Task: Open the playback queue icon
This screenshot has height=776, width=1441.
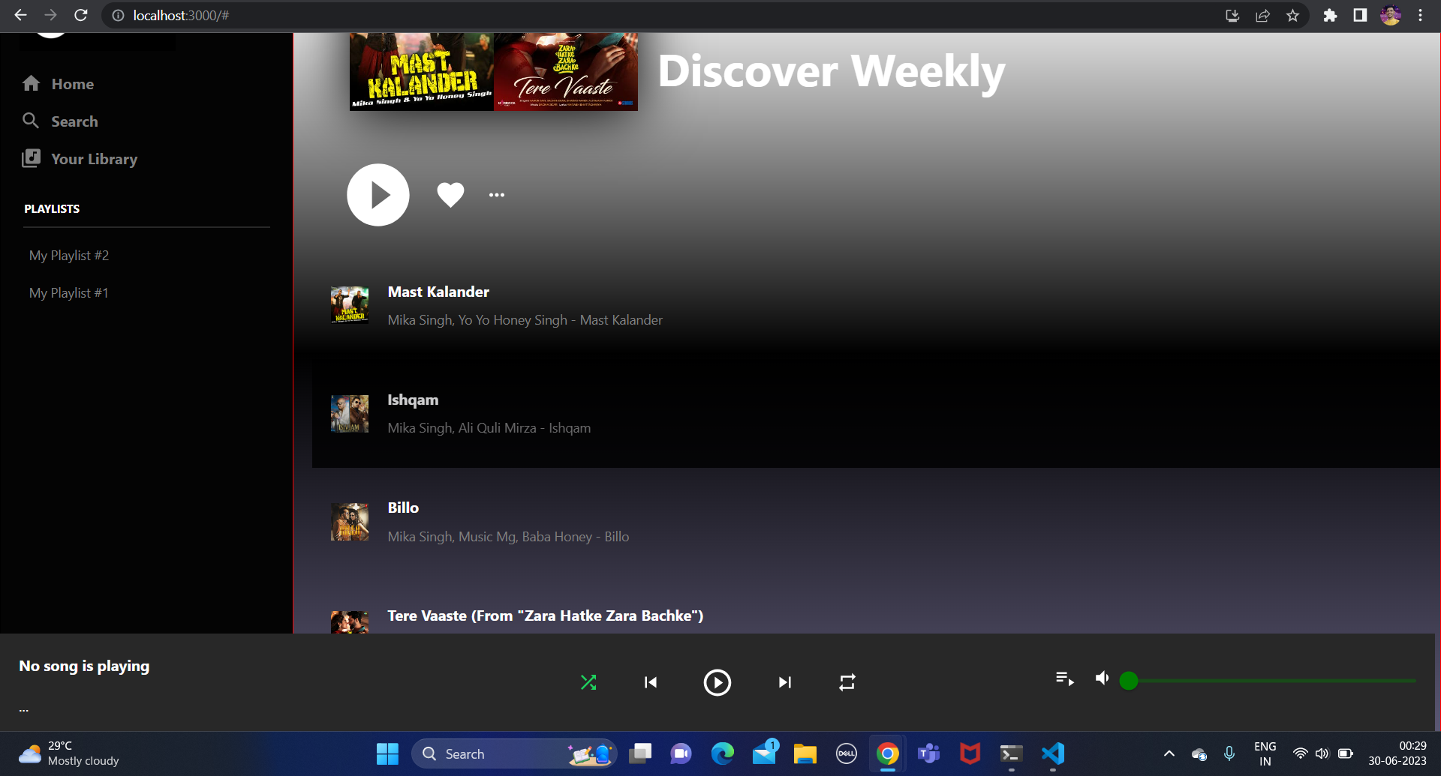Action: 1063,679
